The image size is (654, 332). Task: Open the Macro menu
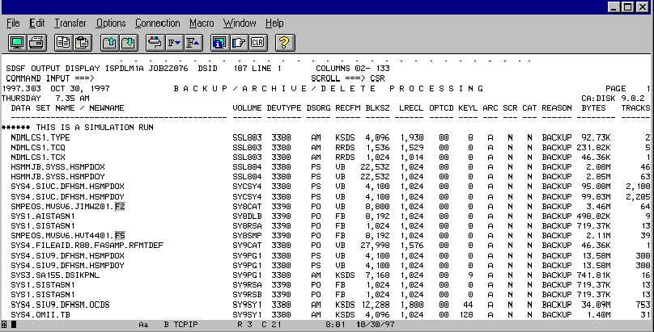[202, 23]
